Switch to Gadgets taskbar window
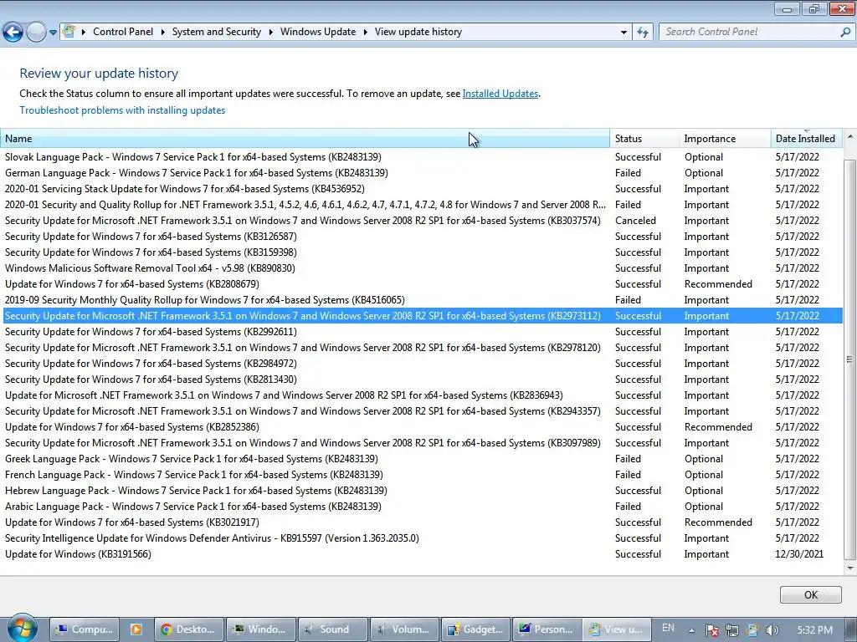This screenshot has height=642, width=857. point(475,629)
